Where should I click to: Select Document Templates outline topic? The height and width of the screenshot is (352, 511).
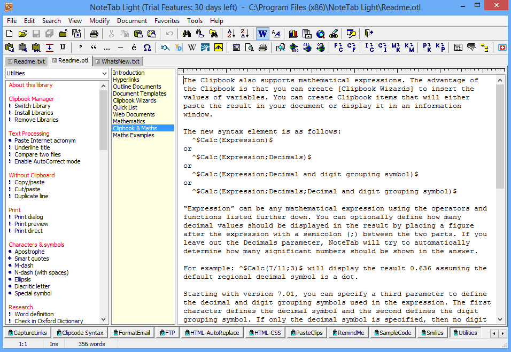click(x=140, y=93)
